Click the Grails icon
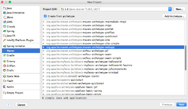Screen dimensions: 188x109 [x=5, y=70]
